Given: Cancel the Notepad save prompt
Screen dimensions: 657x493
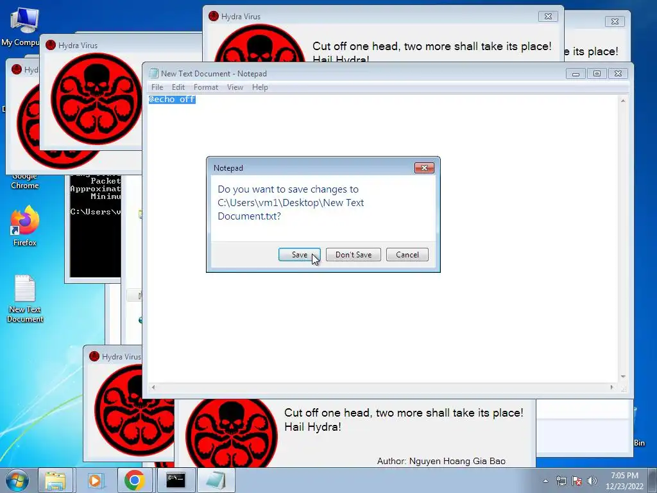Looking at the screenshot, I should click(407, 254).
